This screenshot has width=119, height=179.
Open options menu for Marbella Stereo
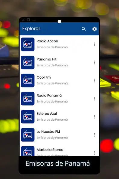[95, 153]
